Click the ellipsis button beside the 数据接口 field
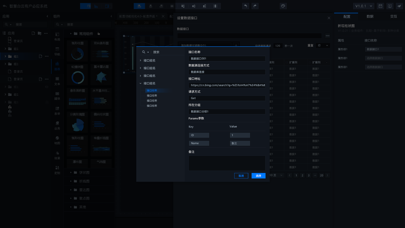Viewport: 405px width, 228px height. pos(327,36)
